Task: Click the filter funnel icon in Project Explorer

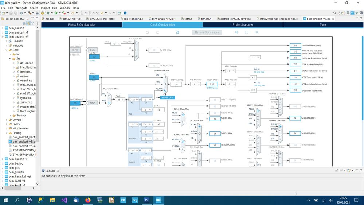Action: point(32,23)
